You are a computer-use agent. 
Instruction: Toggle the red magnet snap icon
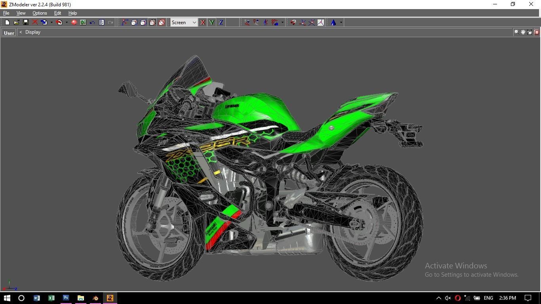coord(293,23)
